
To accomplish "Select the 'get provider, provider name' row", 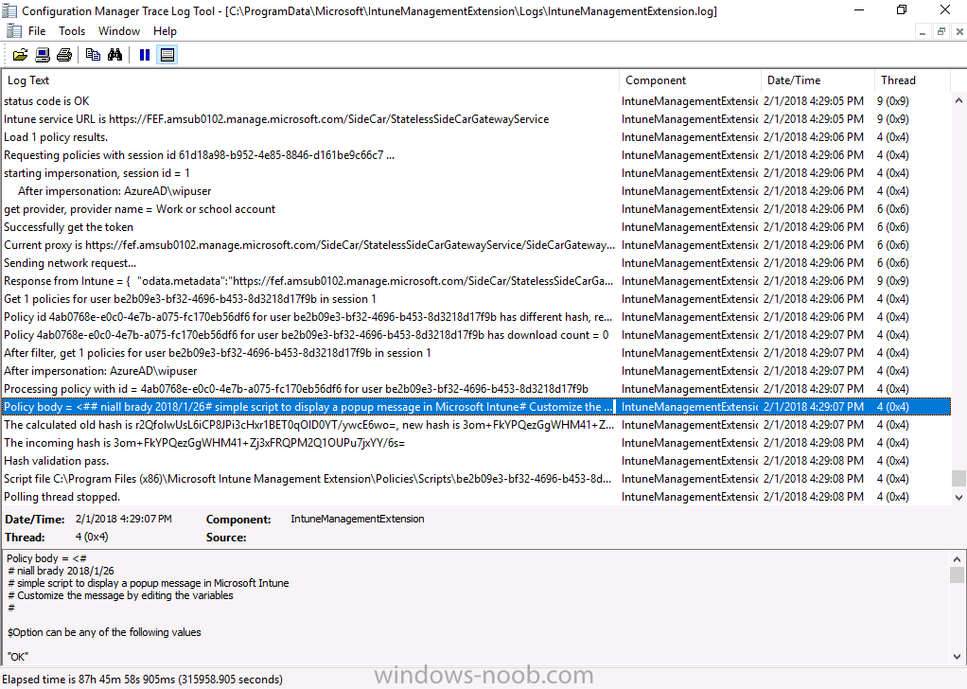I will (476, 209).
